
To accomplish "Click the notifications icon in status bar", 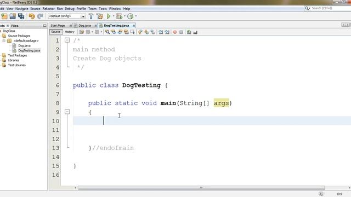I will 321,194.
